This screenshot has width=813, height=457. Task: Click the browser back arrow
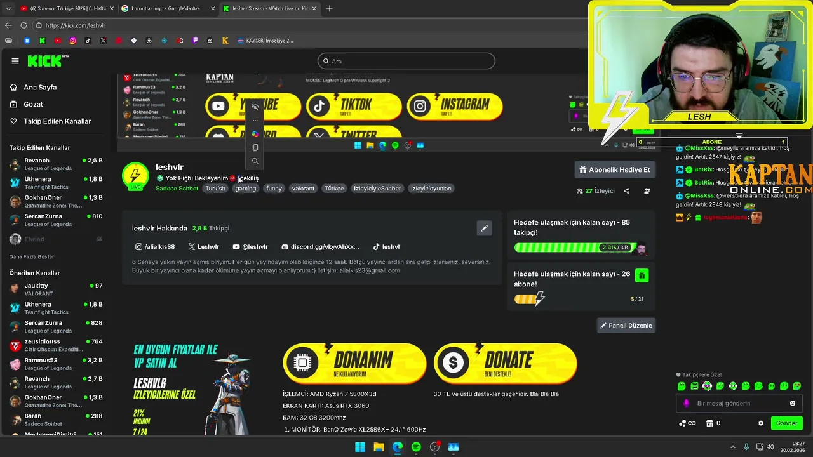click(8, 25)
